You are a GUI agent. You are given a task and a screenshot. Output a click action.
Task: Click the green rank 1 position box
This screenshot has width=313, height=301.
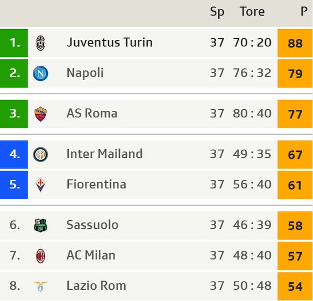[14, 43]
